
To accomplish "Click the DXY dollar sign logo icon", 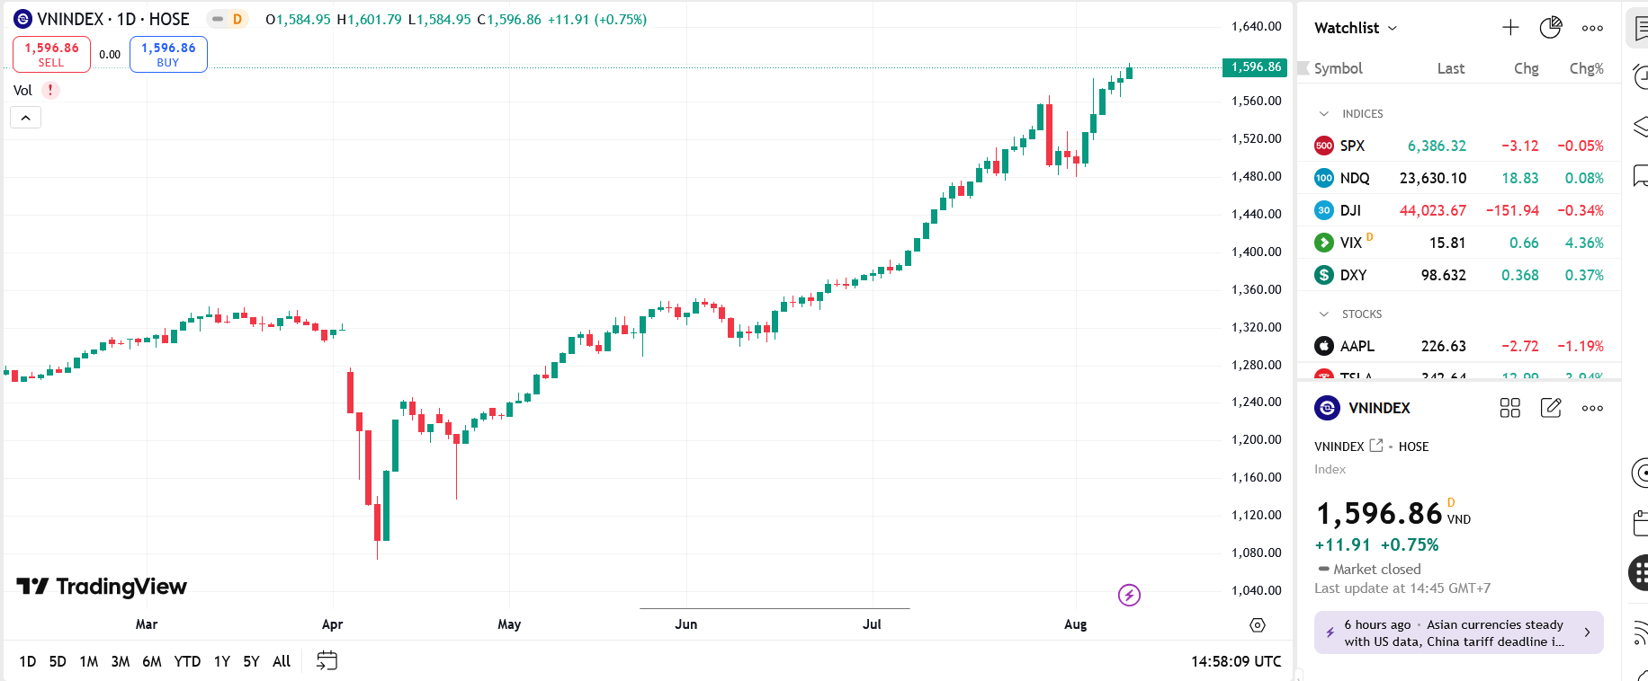I will (x=1324, y=275).
